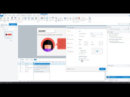Insert a Caption from the ribbon
This screenshot has width=130, height=97.
pyautogui.click(x=39, y=19)
